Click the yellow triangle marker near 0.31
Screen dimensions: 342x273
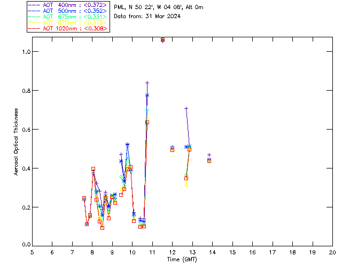tap(186, 185)
